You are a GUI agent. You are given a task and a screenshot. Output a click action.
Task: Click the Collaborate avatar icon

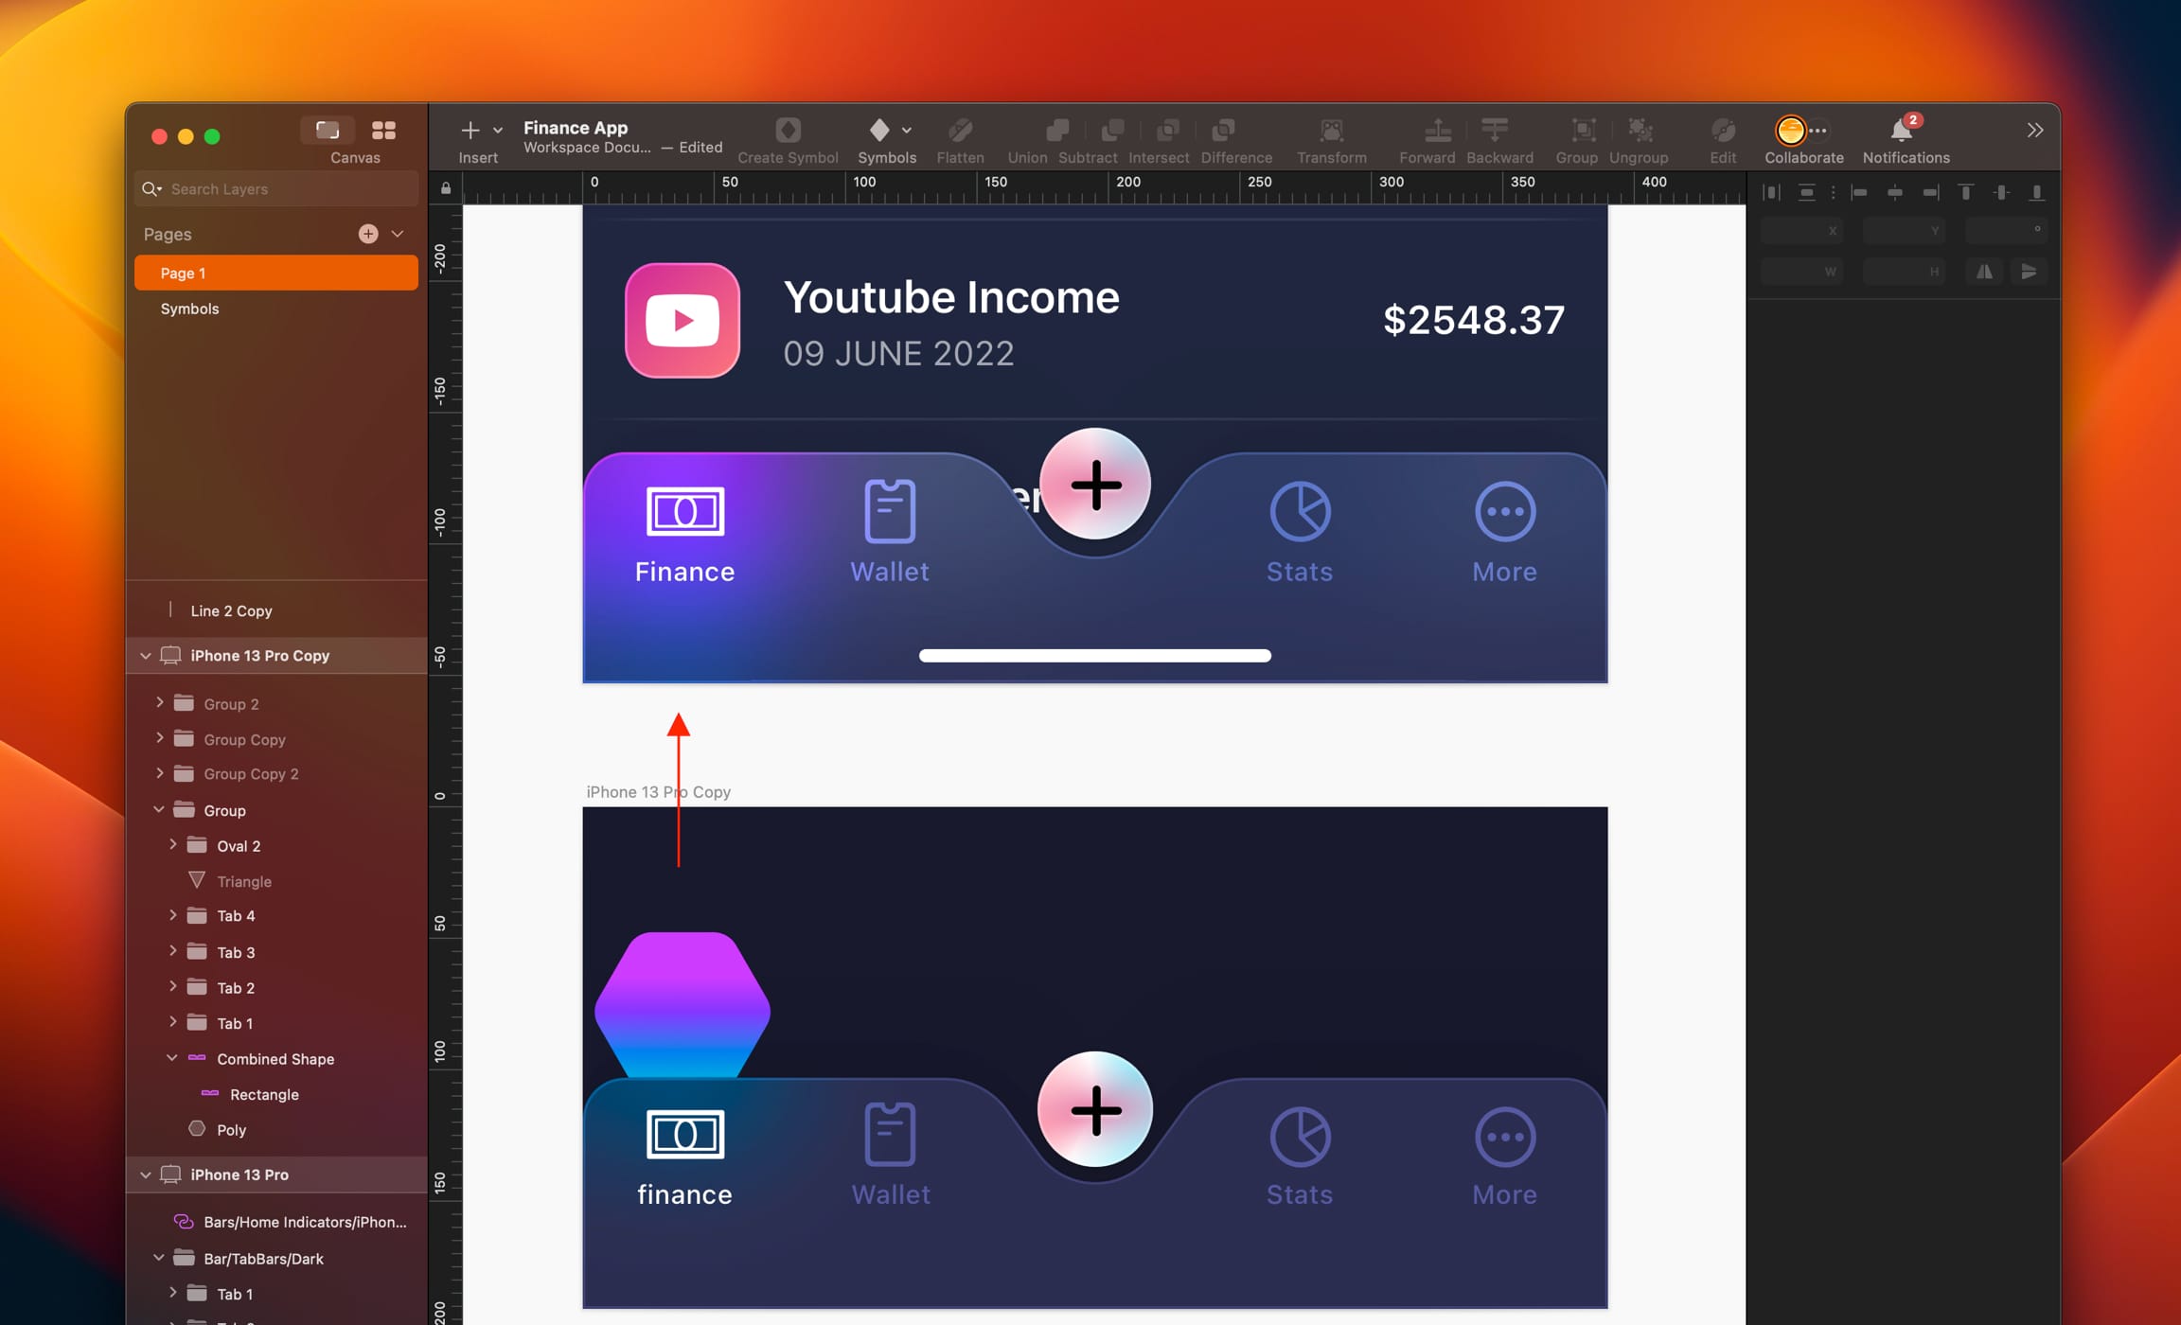pos(1790,130)
